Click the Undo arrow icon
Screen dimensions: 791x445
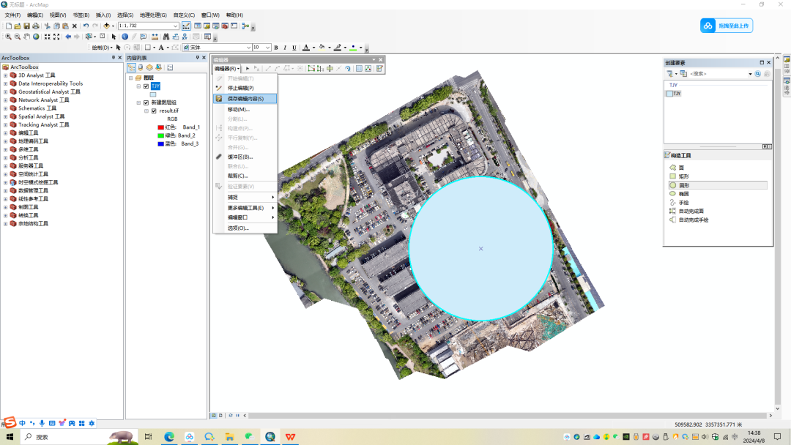[x=86, y=26]
